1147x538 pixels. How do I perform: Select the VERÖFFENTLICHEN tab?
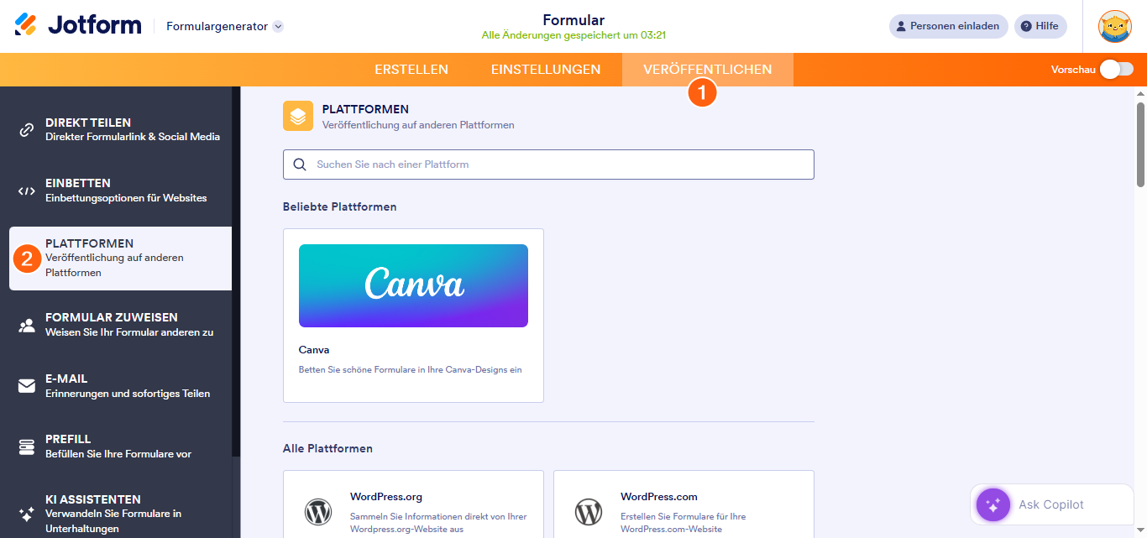[x=707, y=71]
